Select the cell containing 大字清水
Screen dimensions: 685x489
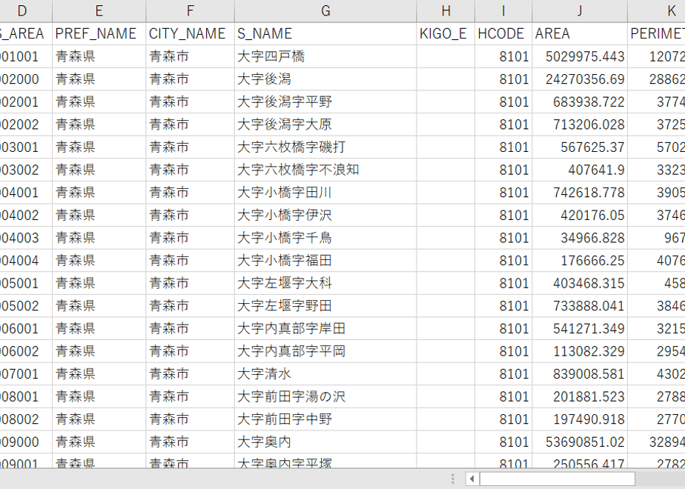325,374
